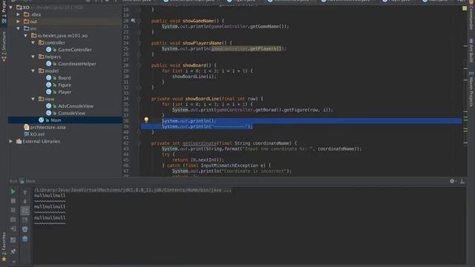Click the up stack trace arrow

[25, 192]
